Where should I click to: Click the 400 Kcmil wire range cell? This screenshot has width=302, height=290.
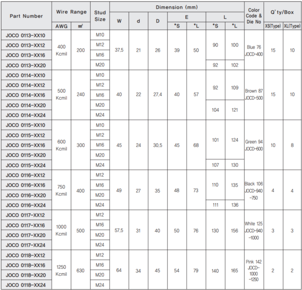point(61,50)
